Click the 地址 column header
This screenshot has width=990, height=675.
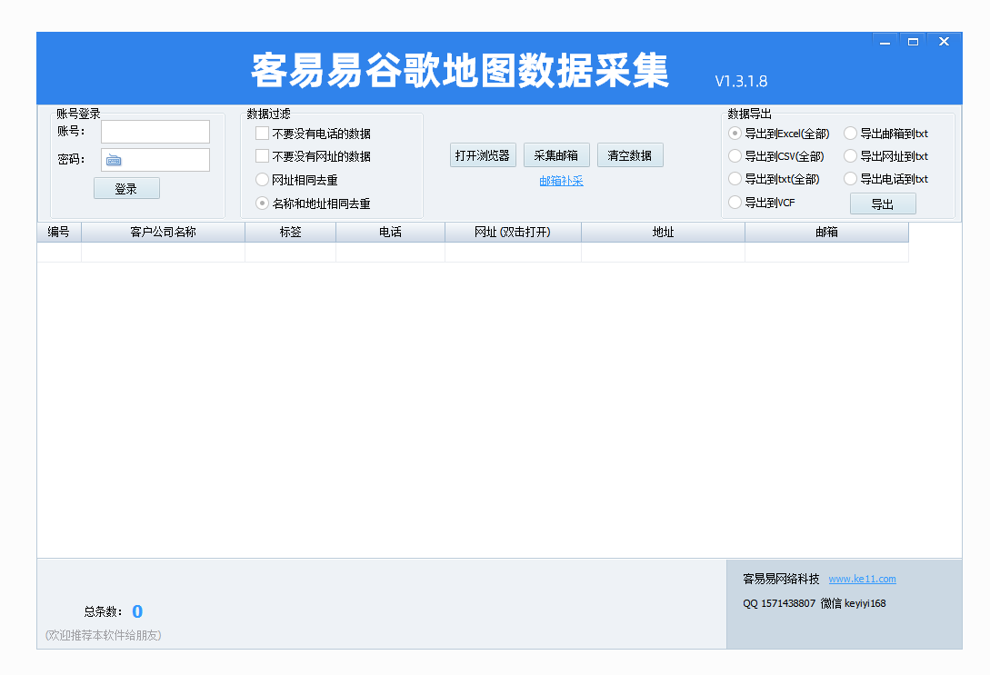[x=663, y=233]
